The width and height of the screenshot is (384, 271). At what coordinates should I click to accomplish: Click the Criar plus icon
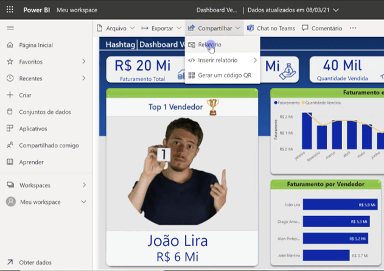point(10,95)
